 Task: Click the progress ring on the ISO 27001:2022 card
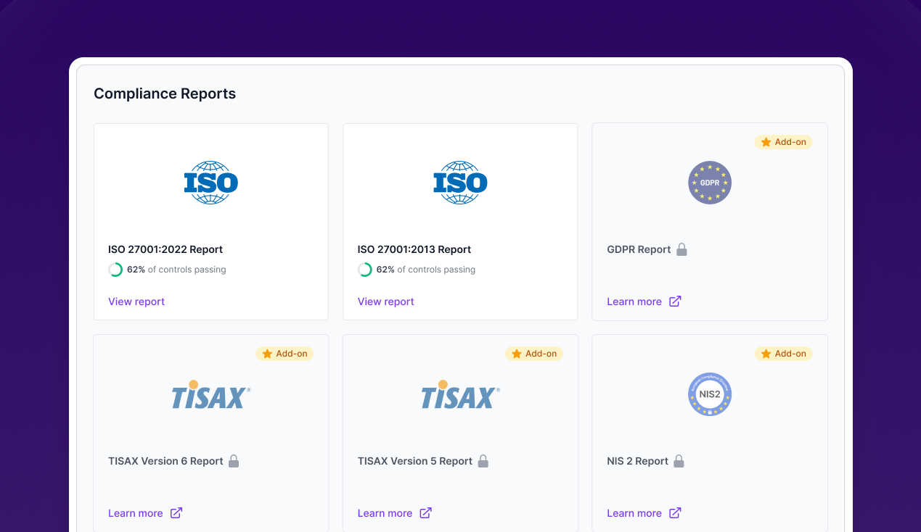[x=115, y=270]
